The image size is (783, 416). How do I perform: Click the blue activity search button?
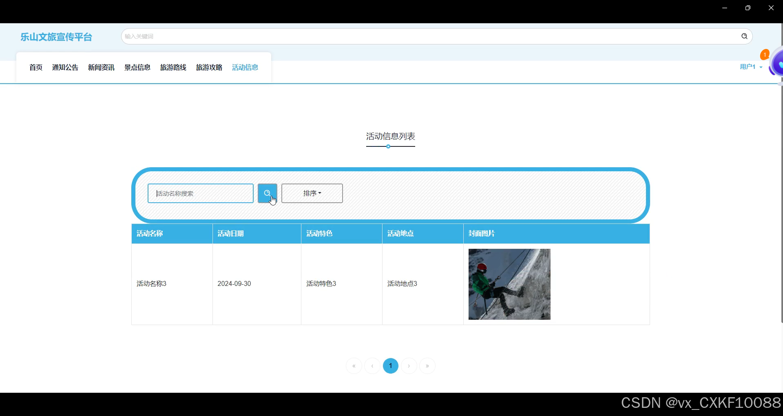pos(268,193)
